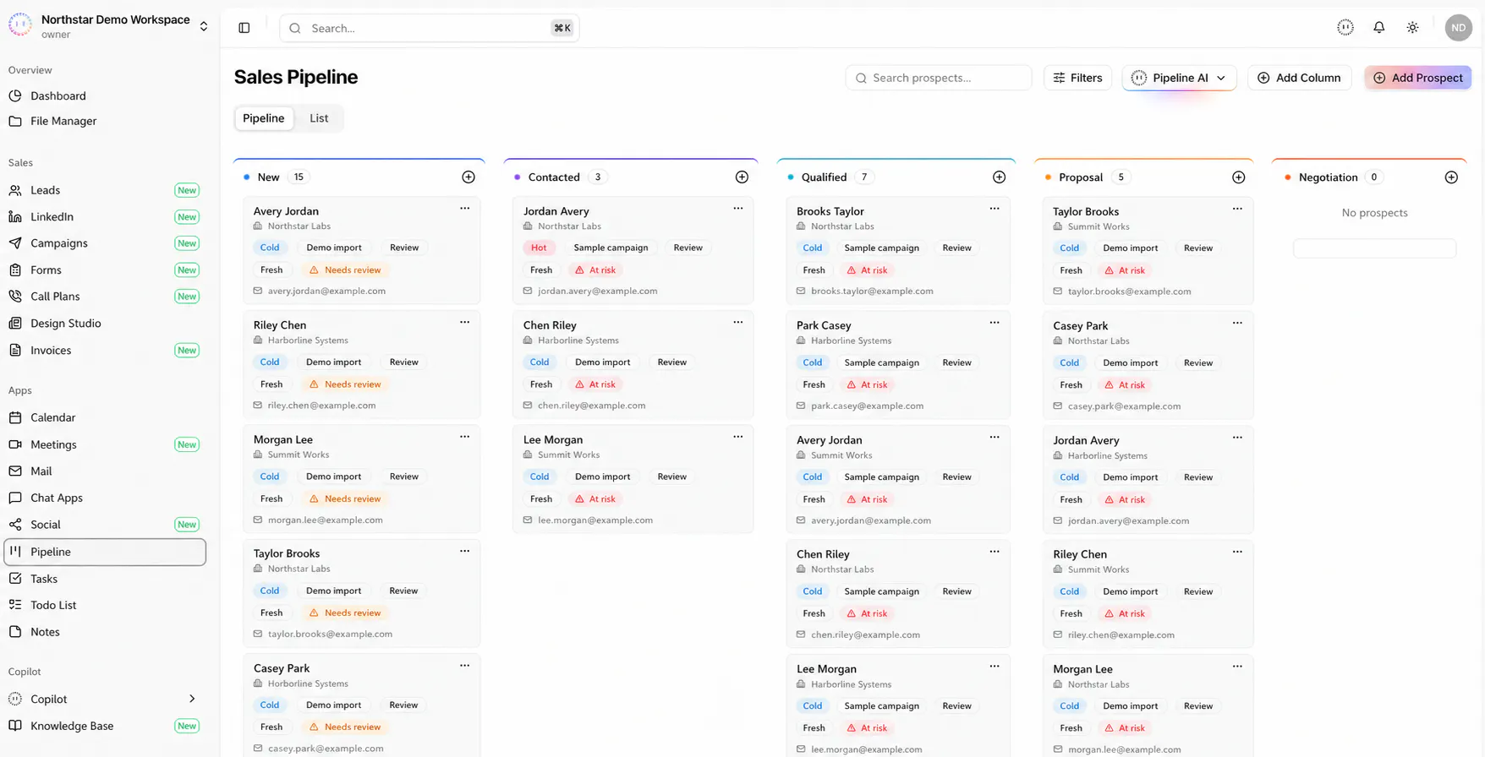1485x757 pixels.
Task: Click the Hot tag on Jordan Avery card
Action: click(x=539, y=248)
